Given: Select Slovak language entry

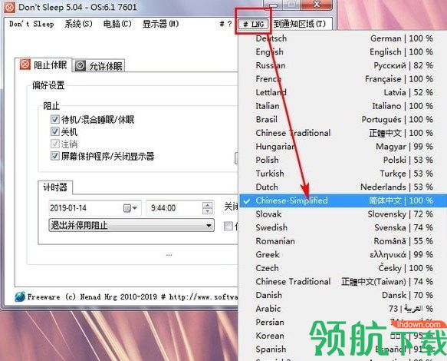Looking at the screenshot, I should [x=343, y=214].
